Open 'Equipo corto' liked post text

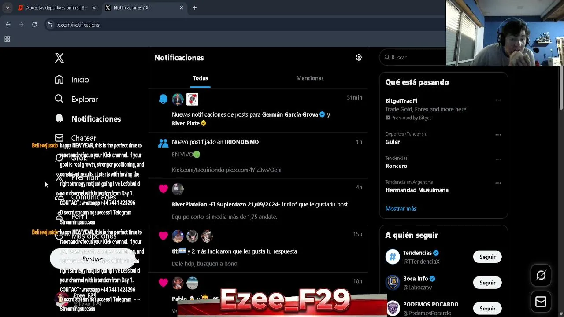(224, 217)
